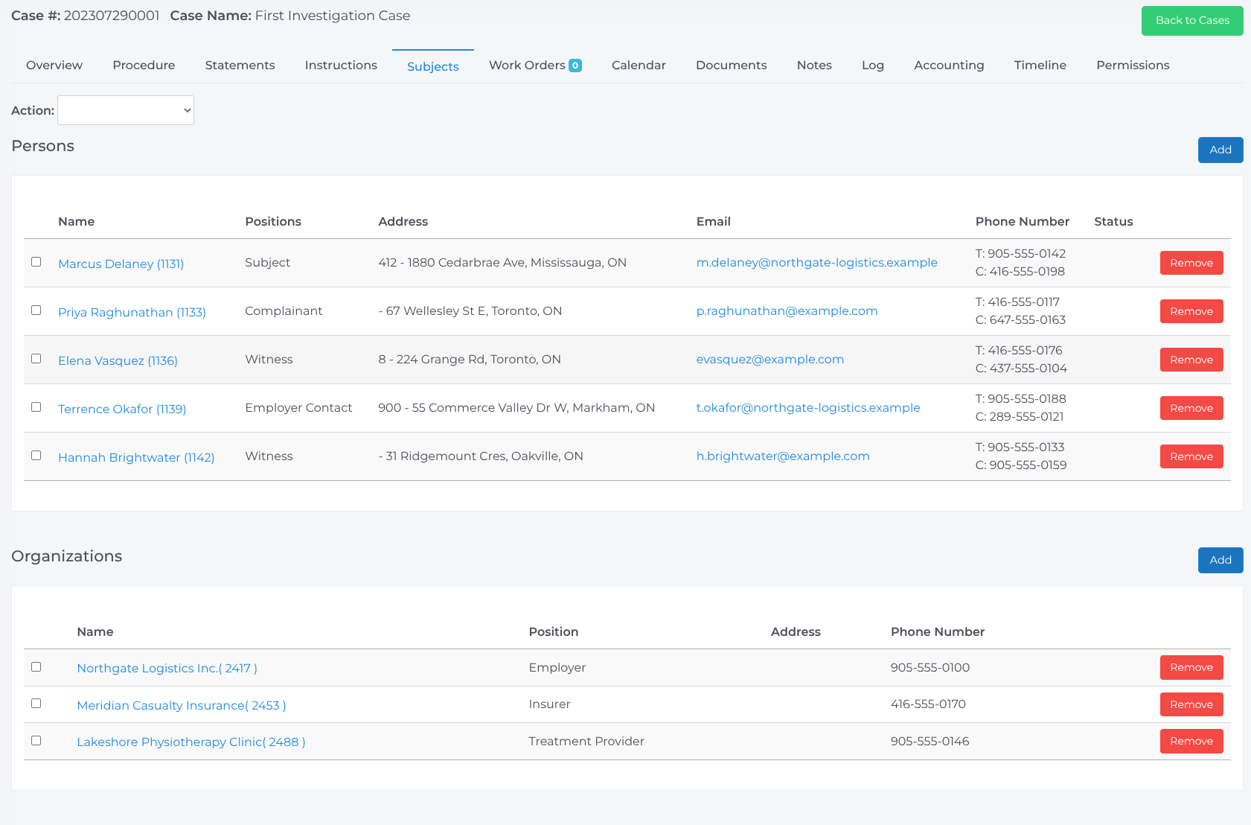The image size is (1251, 825).
Task: Click the Insurer position cell
Action: coord(549,704)
